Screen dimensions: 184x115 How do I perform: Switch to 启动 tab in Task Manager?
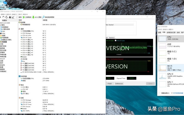(x=178, y=32)
